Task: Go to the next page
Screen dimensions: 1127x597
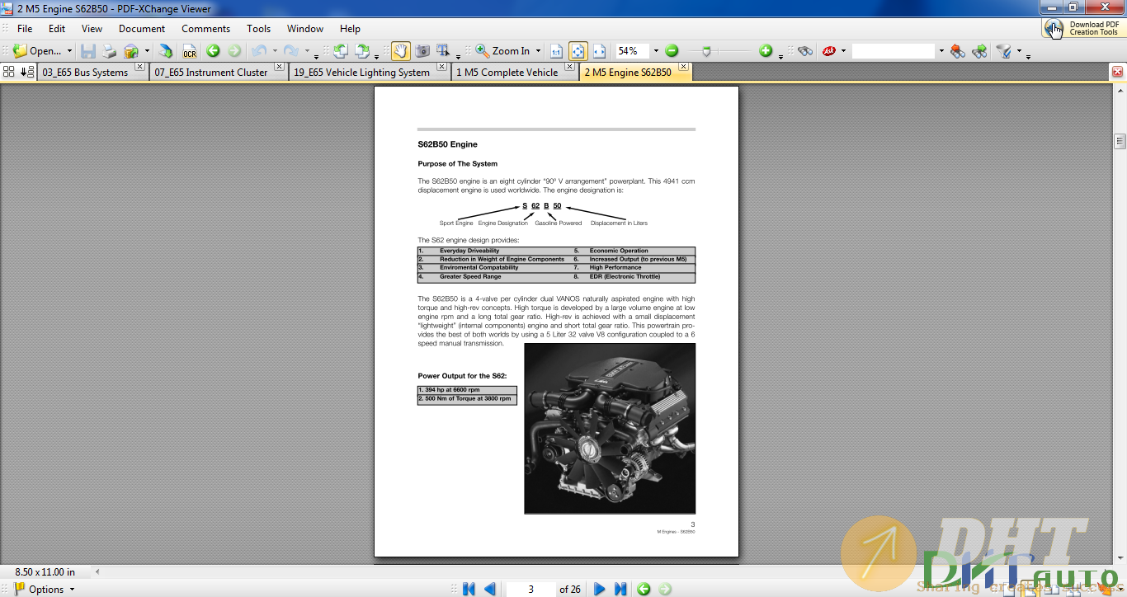Action: pyautogui.click(x=600, y=589)
